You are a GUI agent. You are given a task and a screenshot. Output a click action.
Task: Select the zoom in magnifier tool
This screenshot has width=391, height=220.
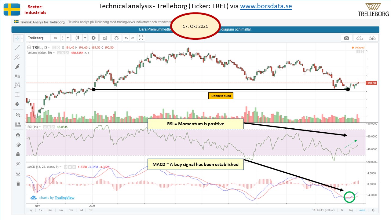point(17,115)
